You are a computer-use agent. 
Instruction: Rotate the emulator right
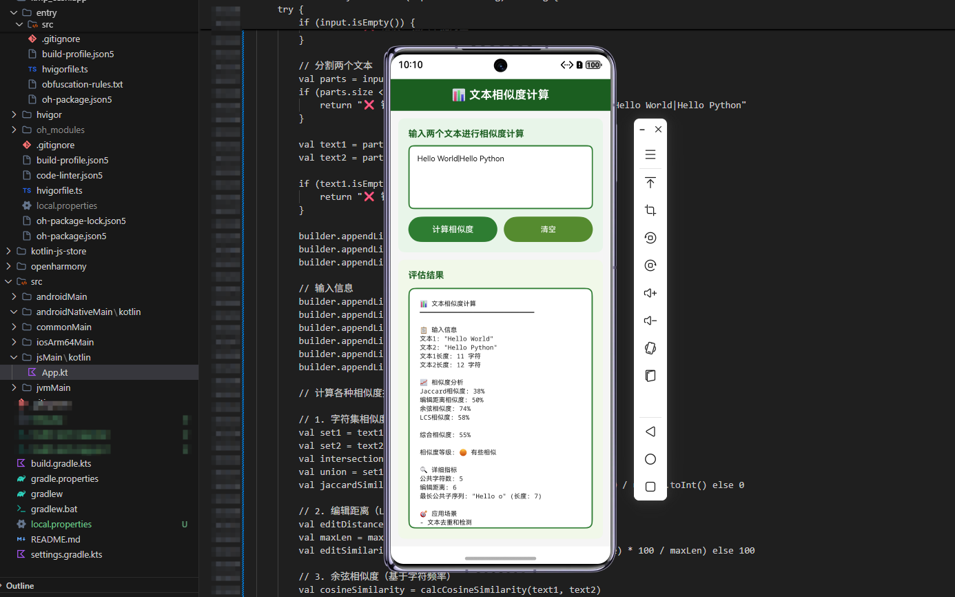(650, 265)
